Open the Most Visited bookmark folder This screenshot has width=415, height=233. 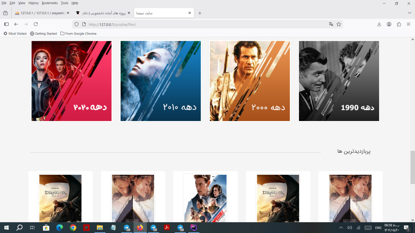click(15, 34)
